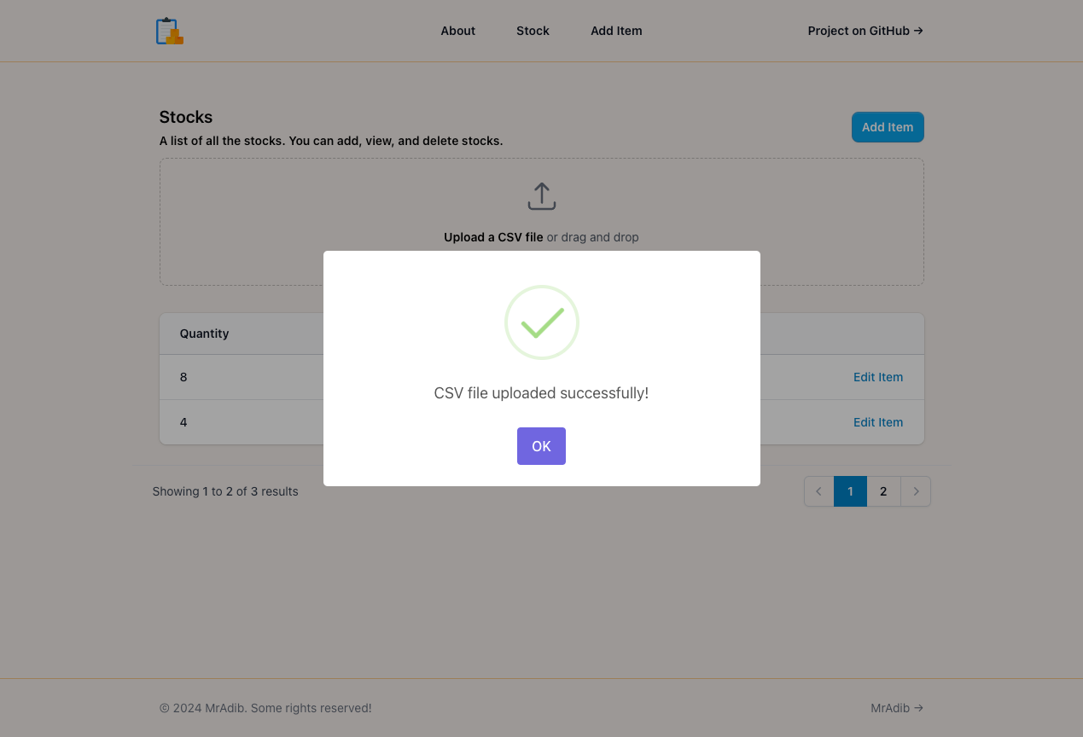Click the right chevron pagination arrow

pos(916,491)
